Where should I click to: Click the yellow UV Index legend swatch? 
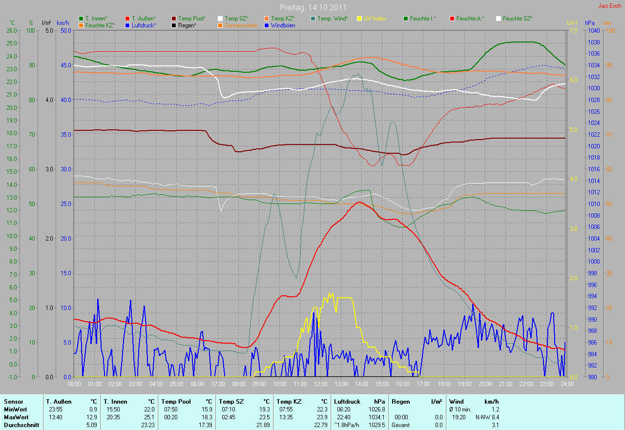(359, 19)
